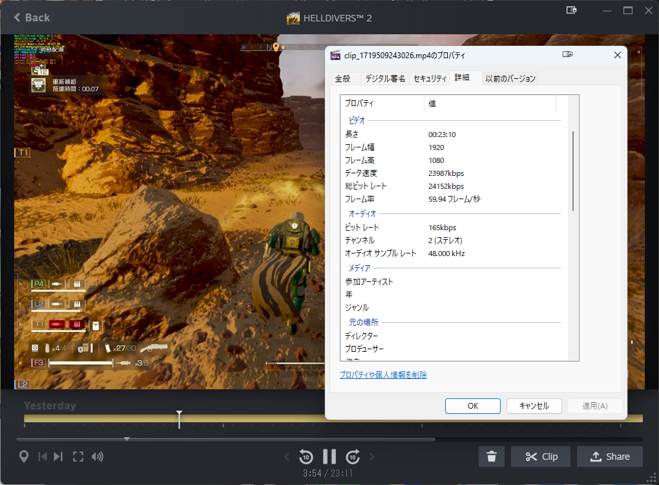
Task: Rewind 10 seconds
Action: 306,457
